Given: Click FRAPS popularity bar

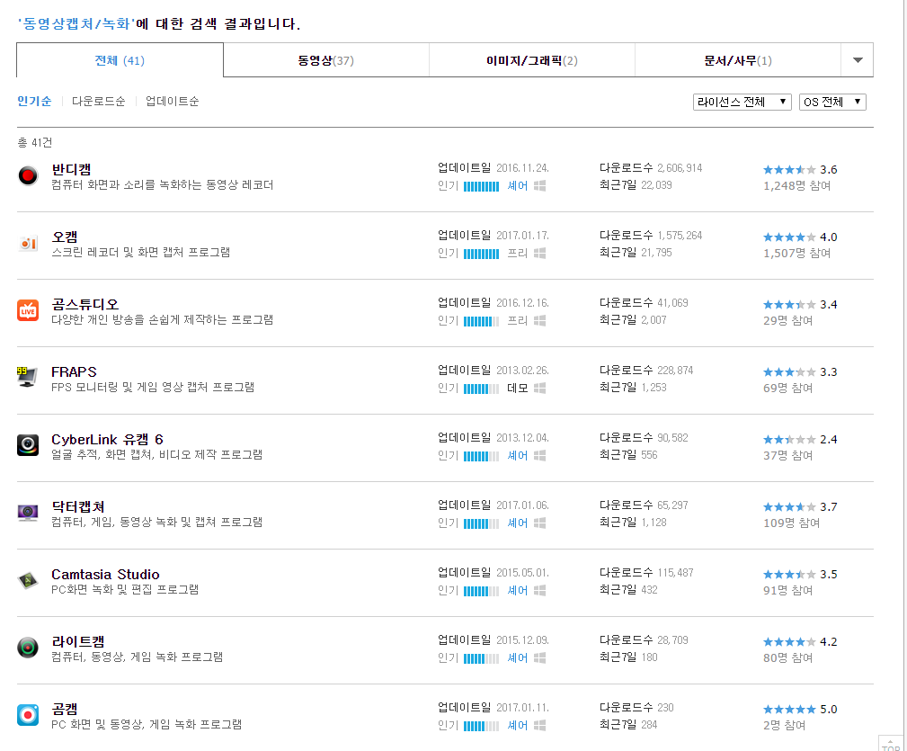Looking at the screenshot, I should click(x=481, y=389).
